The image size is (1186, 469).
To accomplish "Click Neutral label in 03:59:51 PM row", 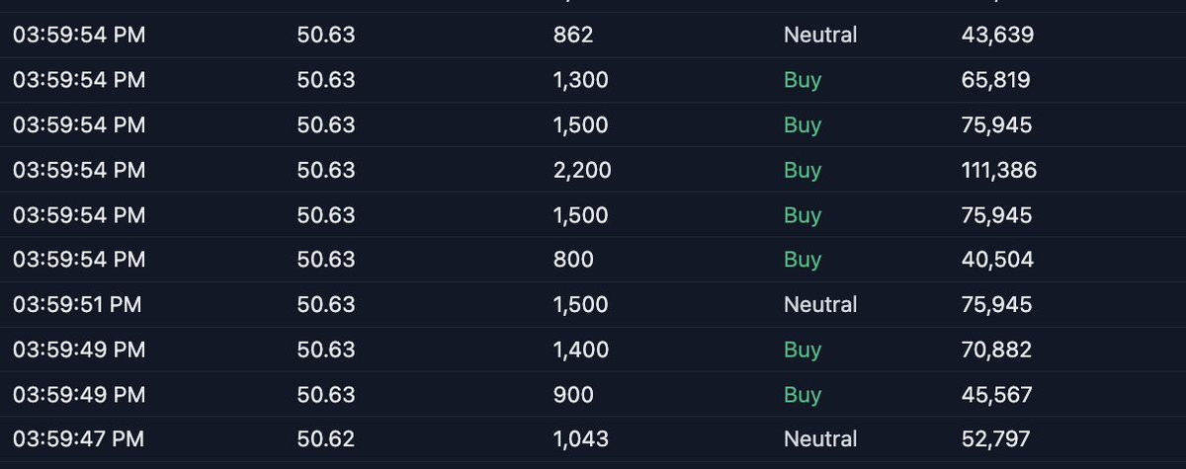I will coord(820,304).
